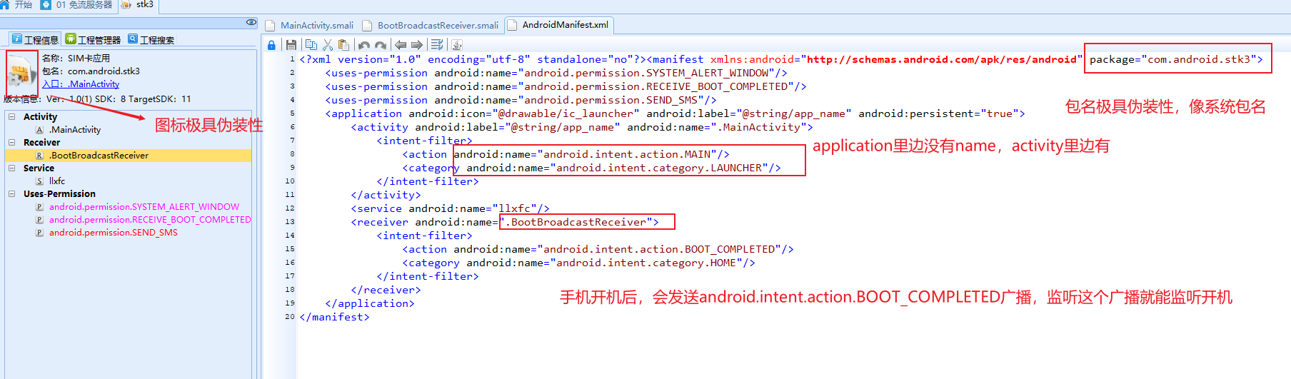Switch to MainActivity.smali editor tab
Screen dimensions: 1291x379
click(310, 25)
